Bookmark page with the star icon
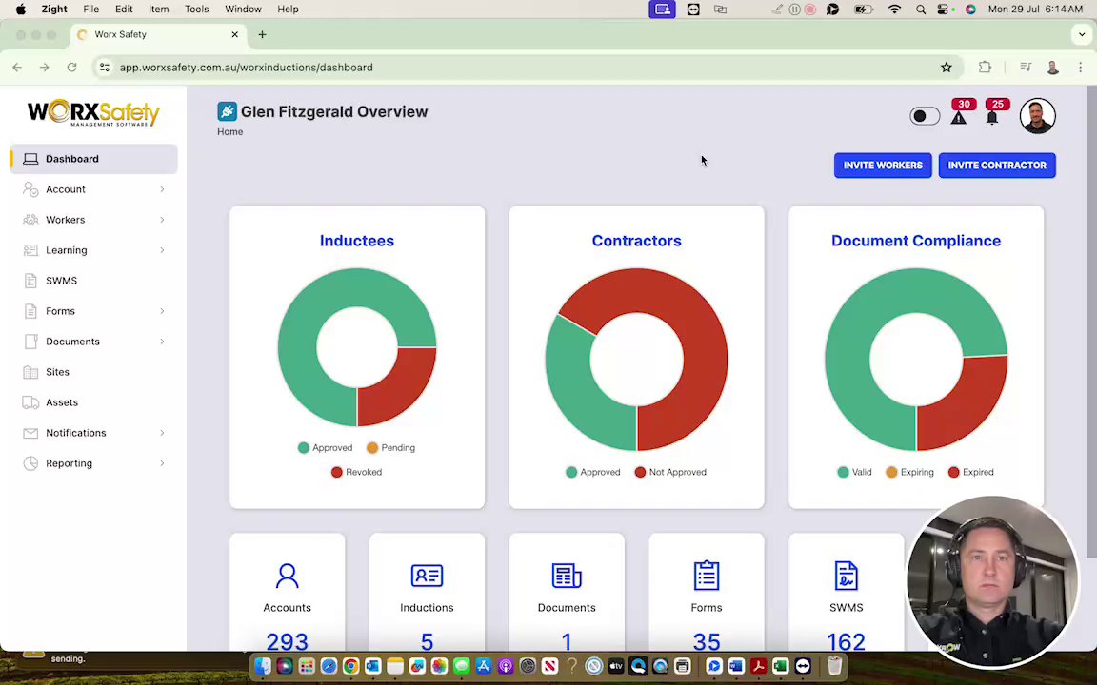Screen dimensions: 1097x685 (946, 68)
